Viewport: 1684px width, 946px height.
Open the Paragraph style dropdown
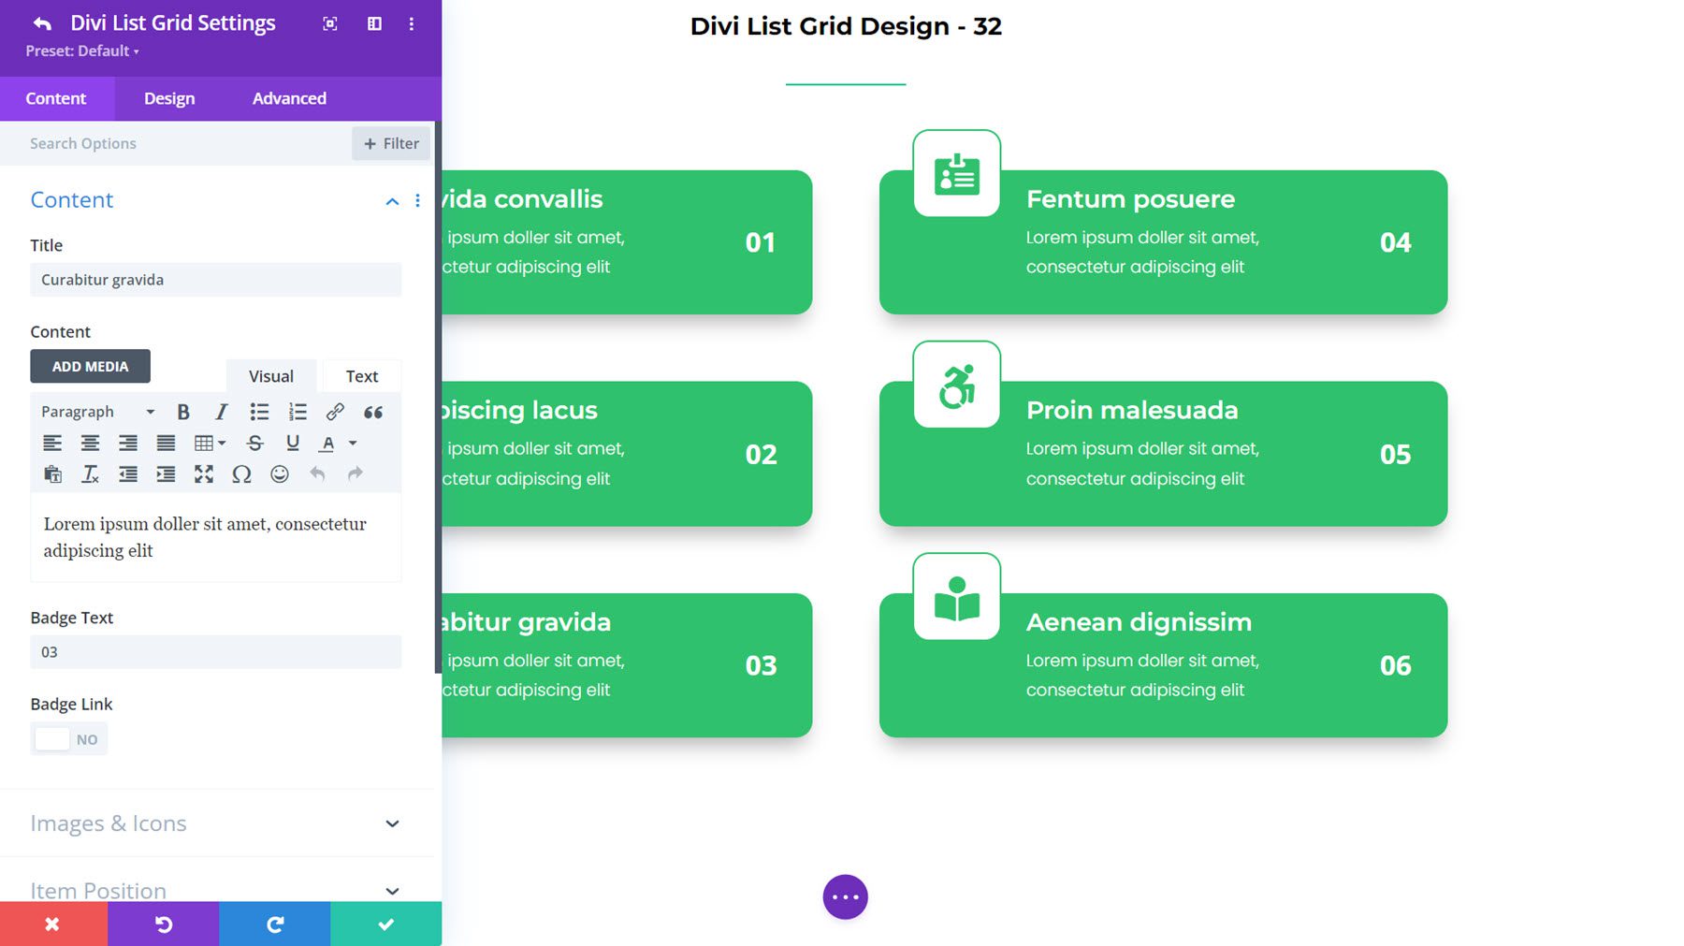pos(94,411)
